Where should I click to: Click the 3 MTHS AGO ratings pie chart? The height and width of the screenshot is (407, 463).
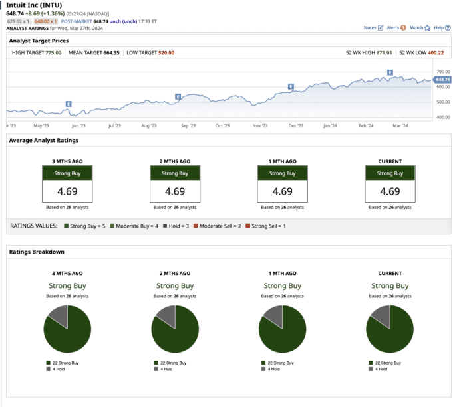67,329
